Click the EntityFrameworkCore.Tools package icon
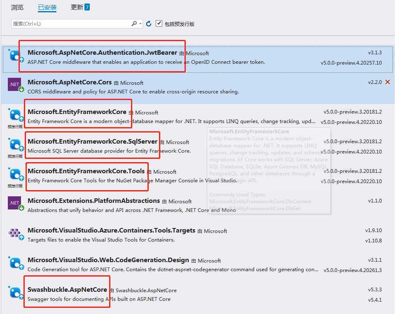395x314 pixels. [16, 174]
